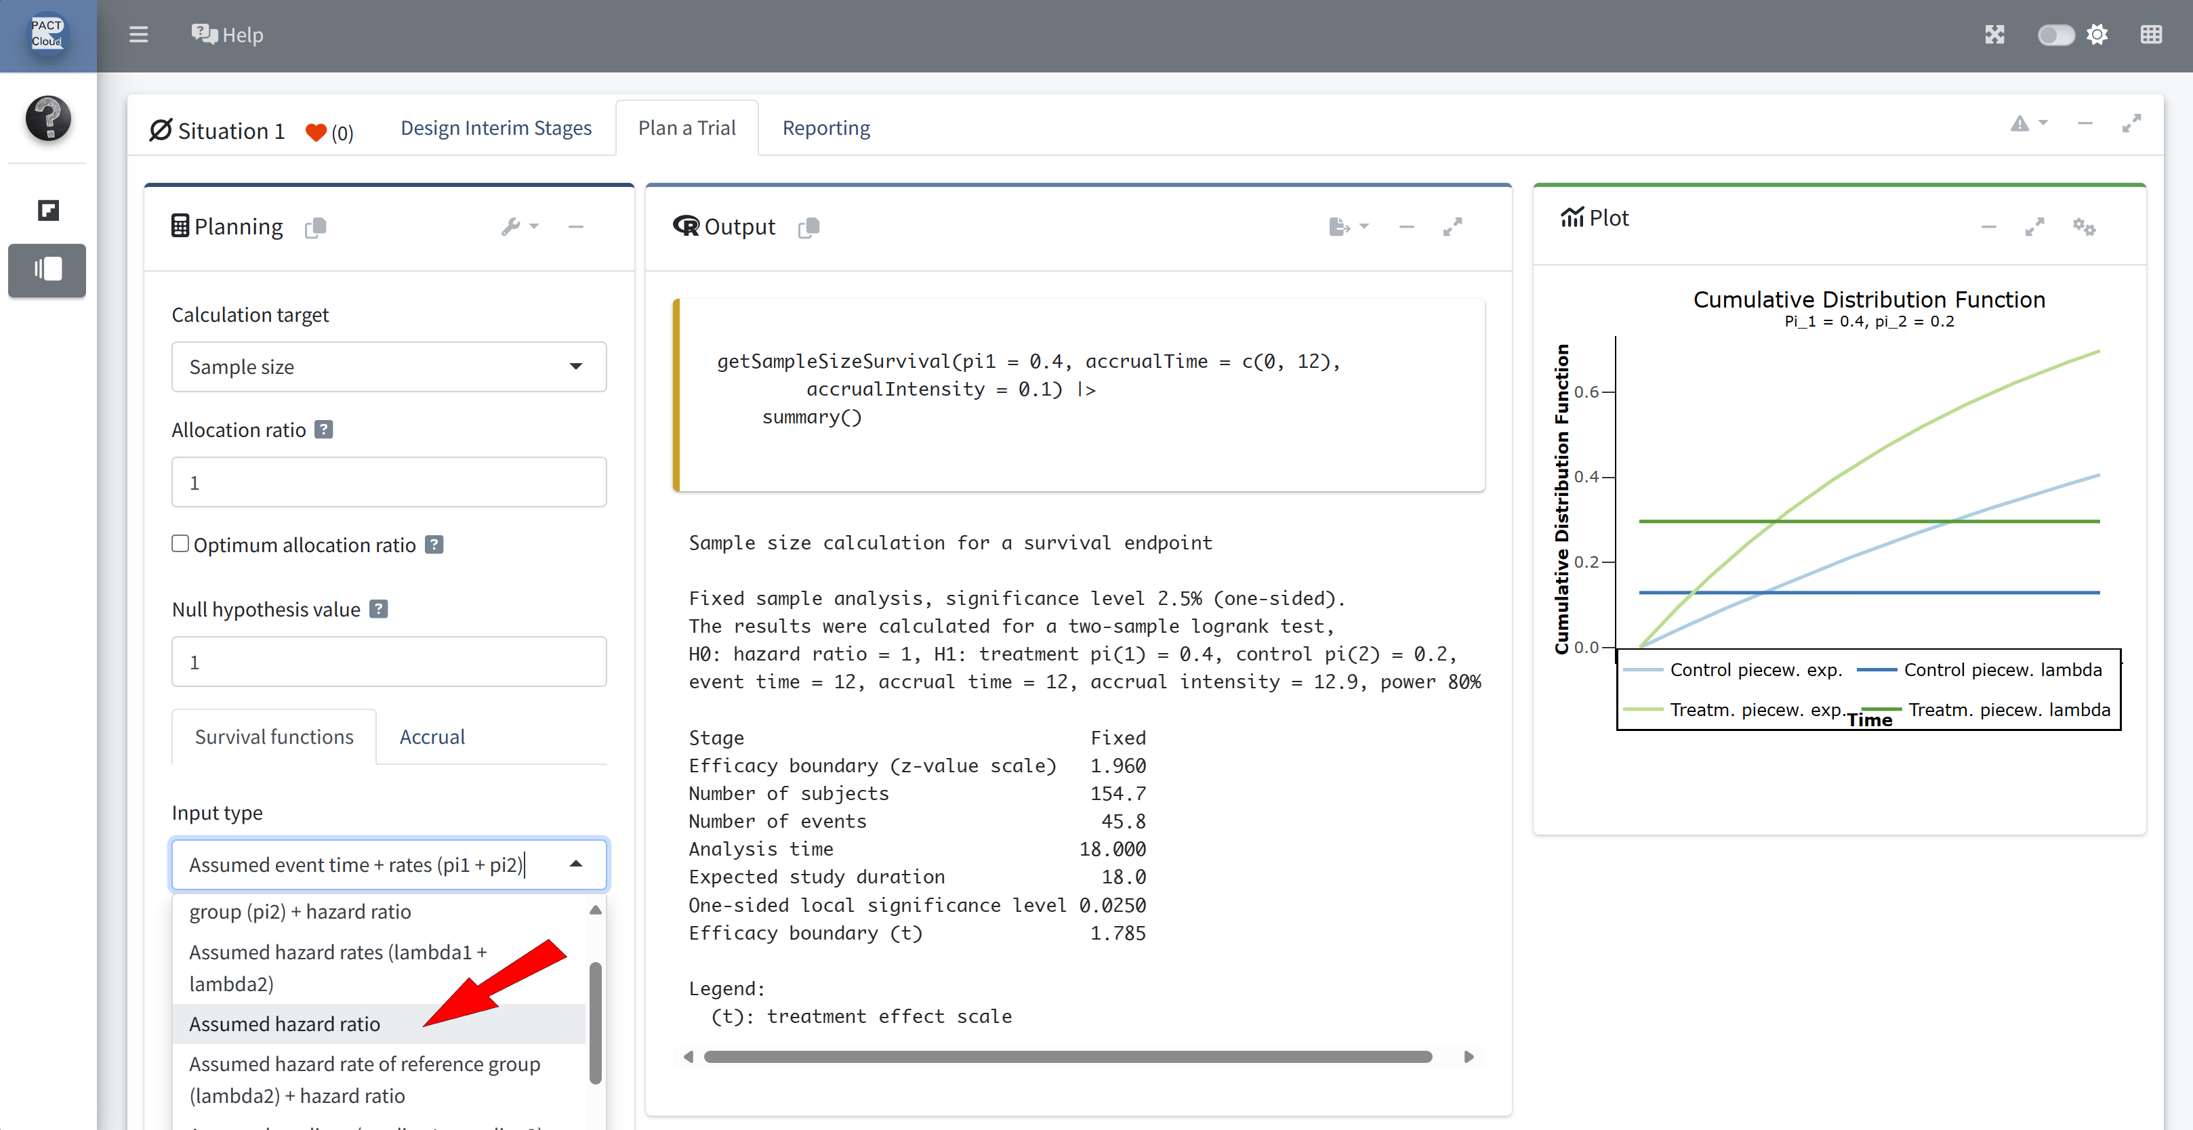Click the hamburger menu icon
2193x1130 pixels.
[x=138, y=35]
